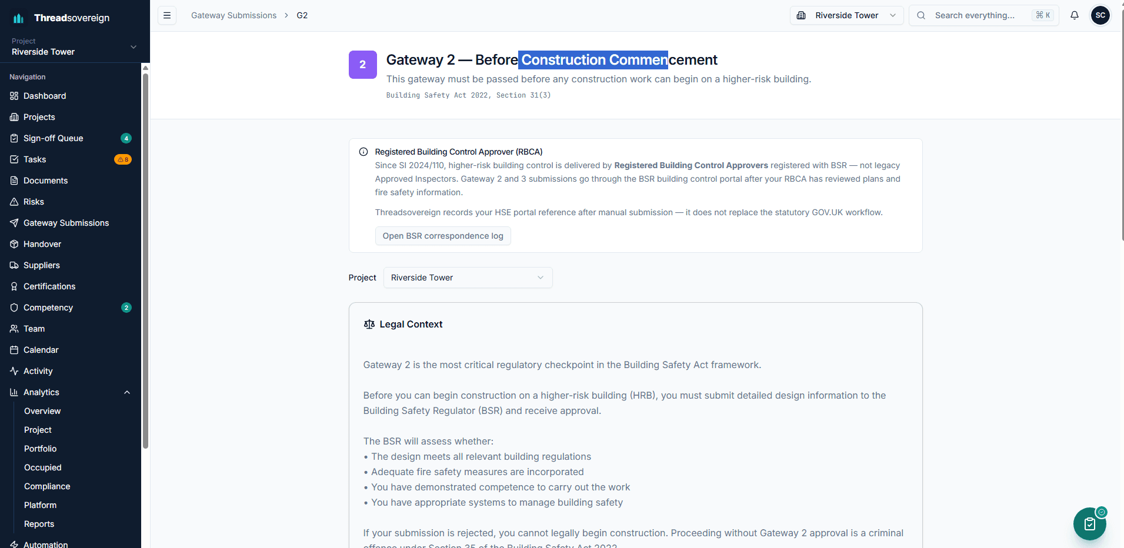Click the Certifications ribbon icon
The width and height of the screenshot is (1124, 548).
(x=14, y=286)
